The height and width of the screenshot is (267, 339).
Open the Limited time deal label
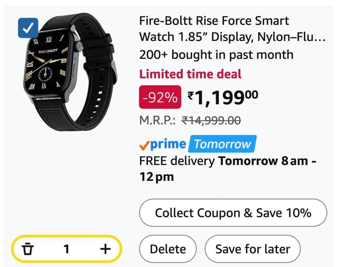pos(190,74)
